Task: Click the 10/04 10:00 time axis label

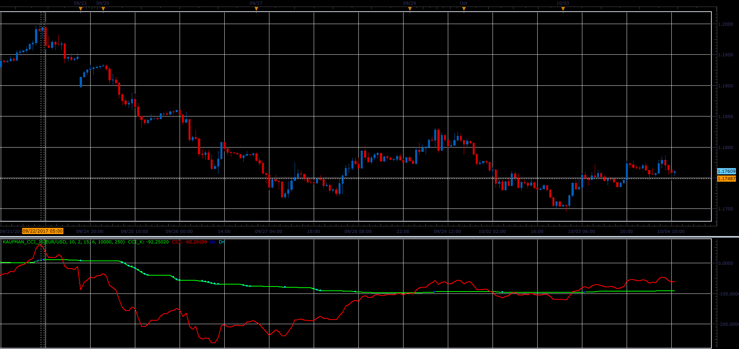Action: coord(671,231)
